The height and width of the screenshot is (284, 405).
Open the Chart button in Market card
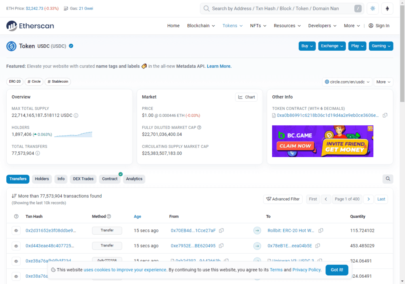point(246,97)
